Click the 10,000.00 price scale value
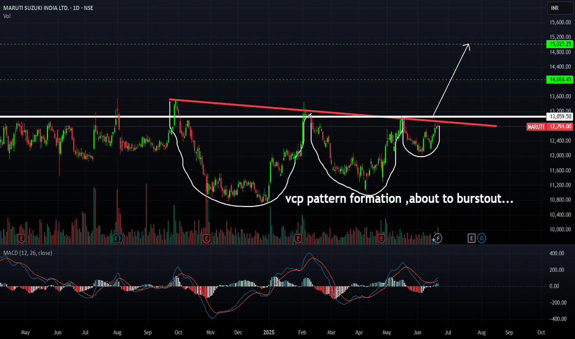The image size is (575, 339). (x=560, y=229)
